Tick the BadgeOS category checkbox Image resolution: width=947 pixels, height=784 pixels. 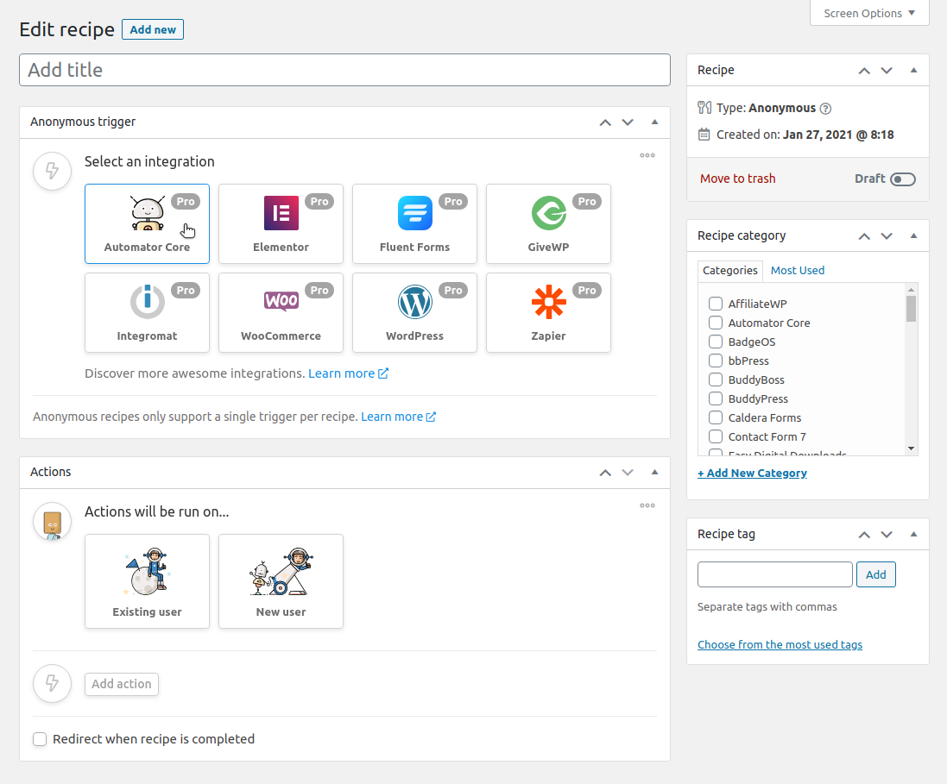[715, 342]
